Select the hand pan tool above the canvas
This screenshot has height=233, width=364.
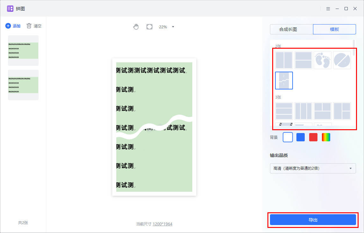136,27
